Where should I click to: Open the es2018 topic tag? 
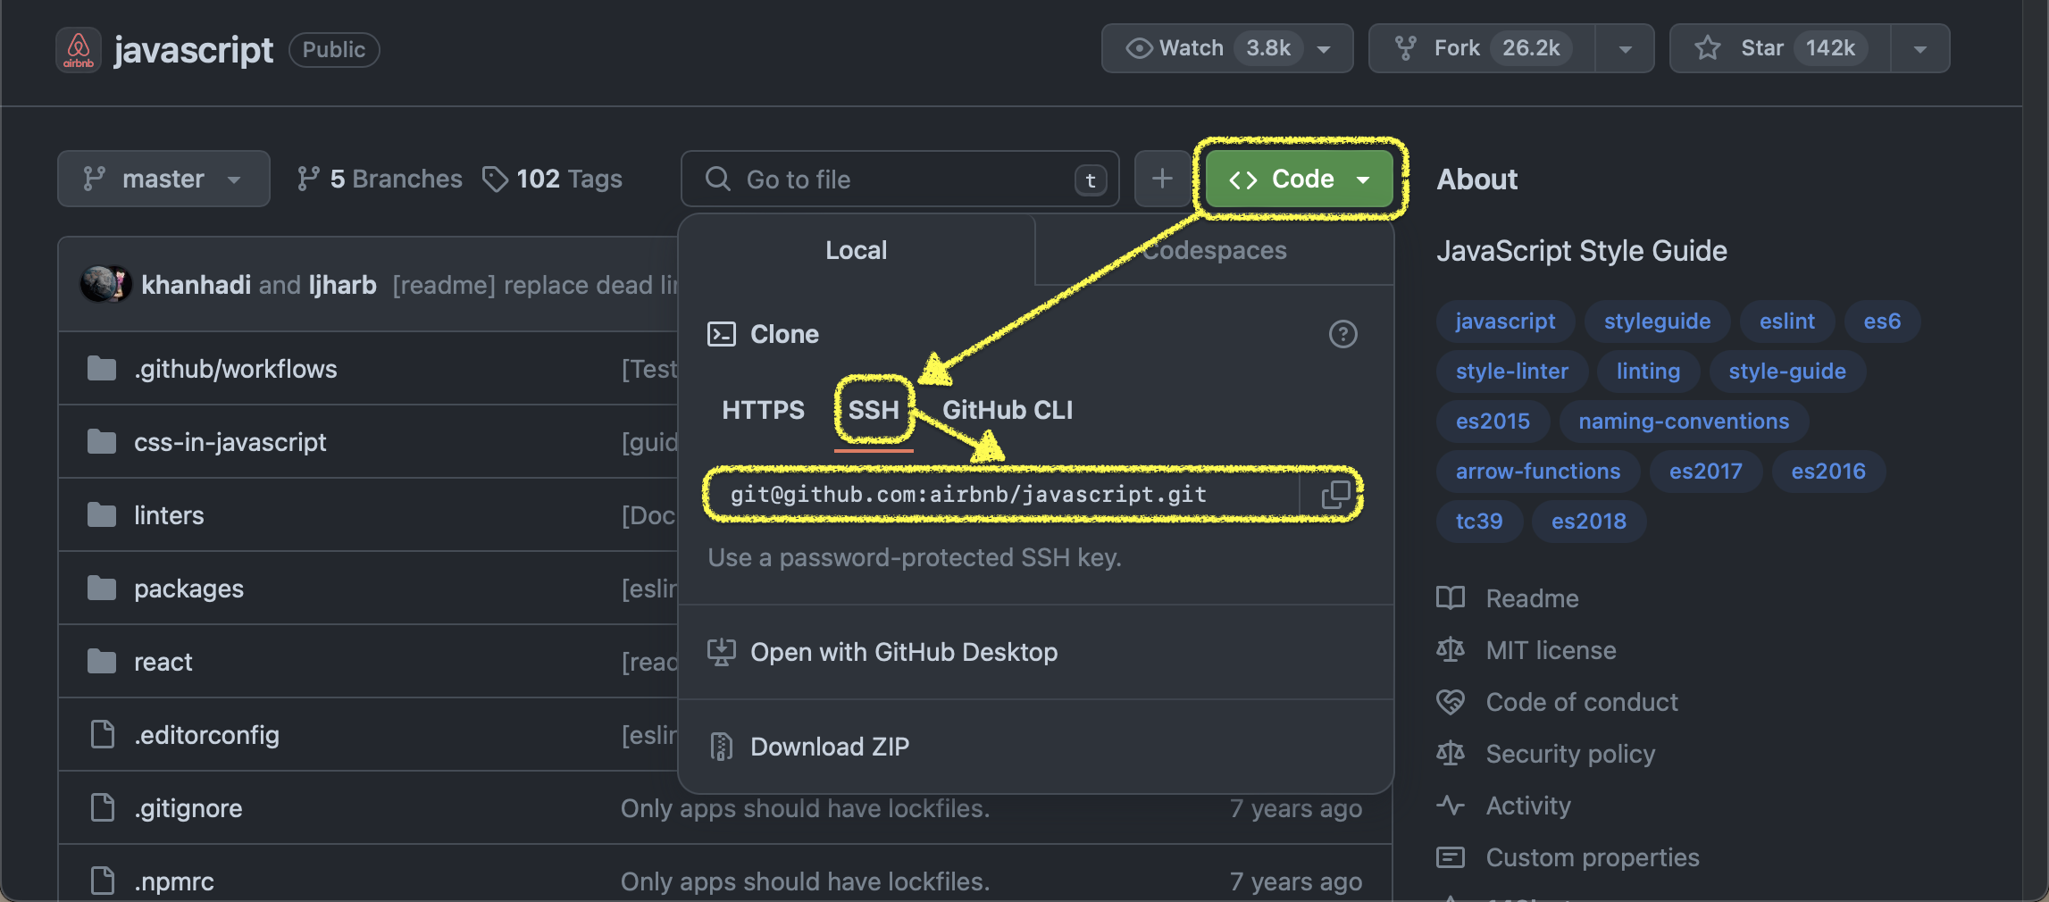pyautogui.click(x=1588, y=521)
